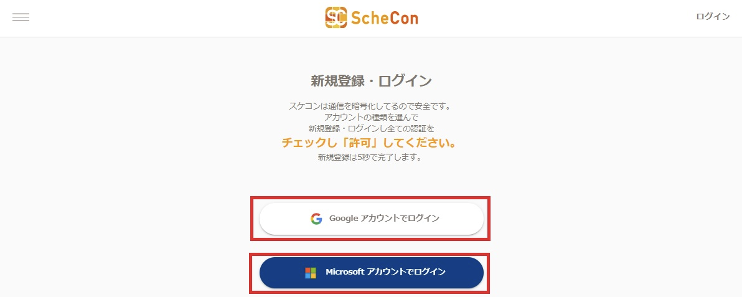Click the 新規登録・ログインし全ての認証を text line
Image resolution: width=742 pixels, height=297 pixels.
(370, 128)
